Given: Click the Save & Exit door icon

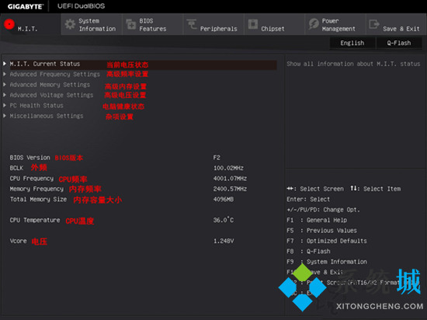Looking at the screenshot, I should pyautogui.click(x=374, y=24).
